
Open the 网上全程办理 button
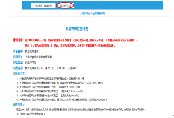(x=66, y=6)
